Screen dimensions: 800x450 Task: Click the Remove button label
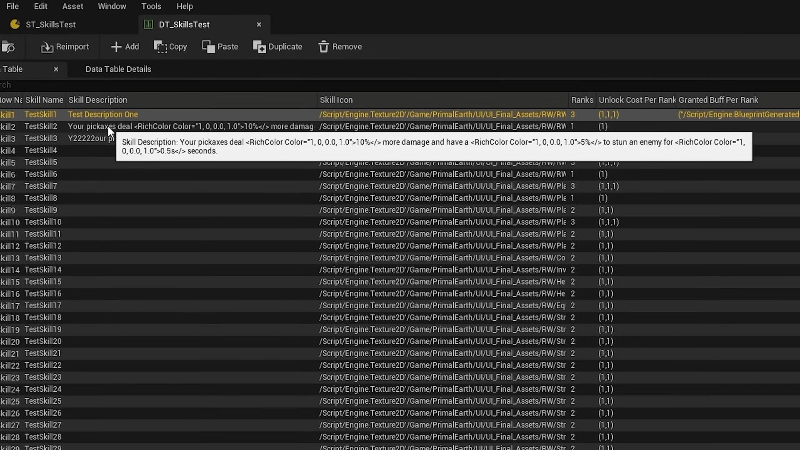(347, 47)
